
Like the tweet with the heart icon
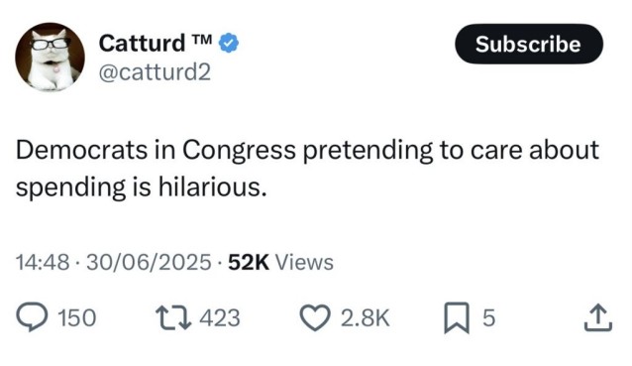[x=315, y=317]
